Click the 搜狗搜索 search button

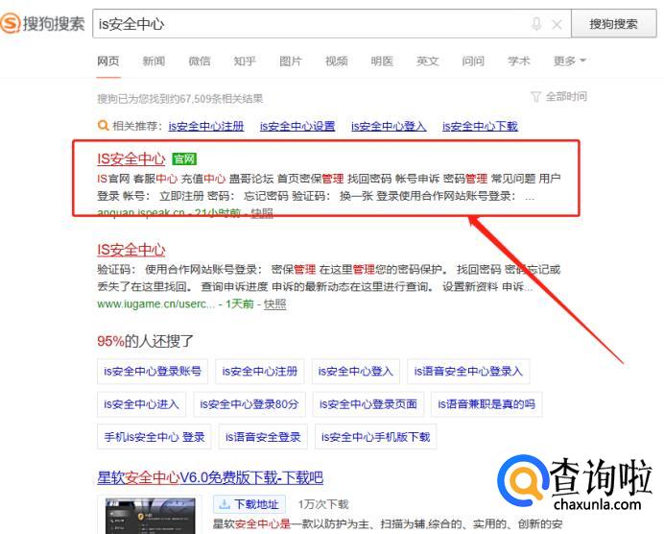coord(613,24)
